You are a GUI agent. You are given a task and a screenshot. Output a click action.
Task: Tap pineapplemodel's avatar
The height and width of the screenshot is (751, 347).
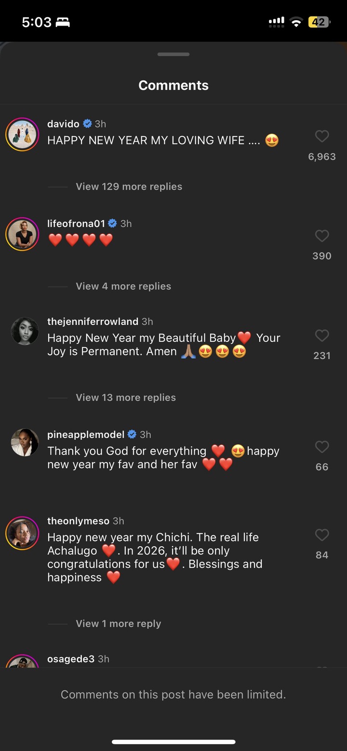coord(25,442)
